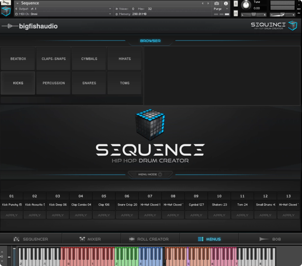Click the pan L-R slider
The width and height of the screenshot is (302, 266).
[254, 15]
